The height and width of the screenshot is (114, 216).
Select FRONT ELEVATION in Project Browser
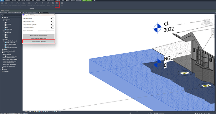(10, 43)
